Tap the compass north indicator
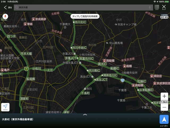The height and width of the screenshot is (128, 170). [5, 17]
